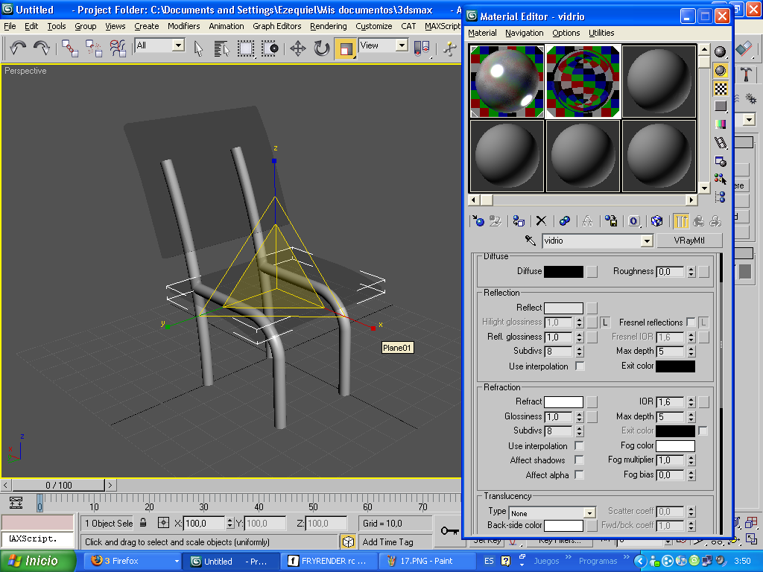The width and height of the screenshot is (763, 572).
Task: Enable Affect shadows checkbox
Action: 579,460
